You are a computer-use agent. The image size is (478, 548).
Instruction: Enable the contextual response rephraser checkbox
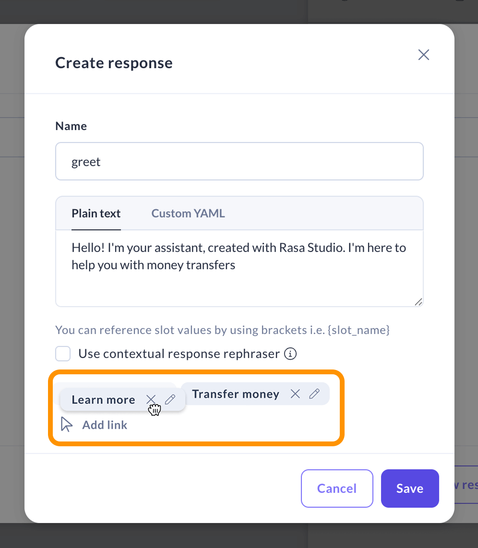(x=63, y=354)
